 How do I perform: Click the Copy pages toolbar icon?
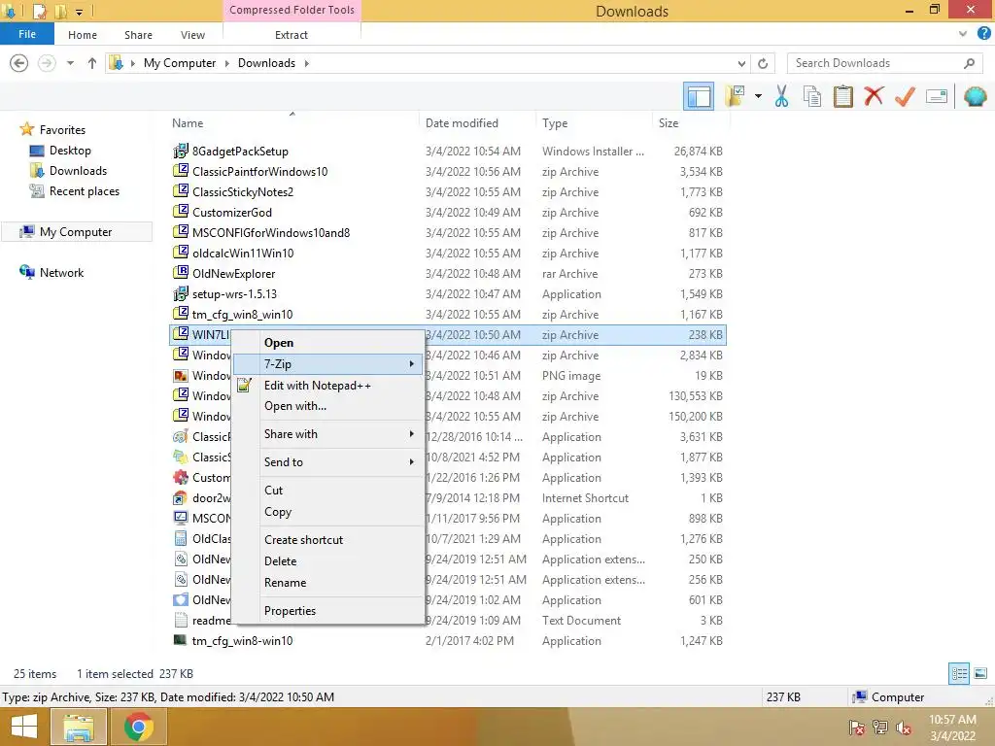tap(811, 96)
